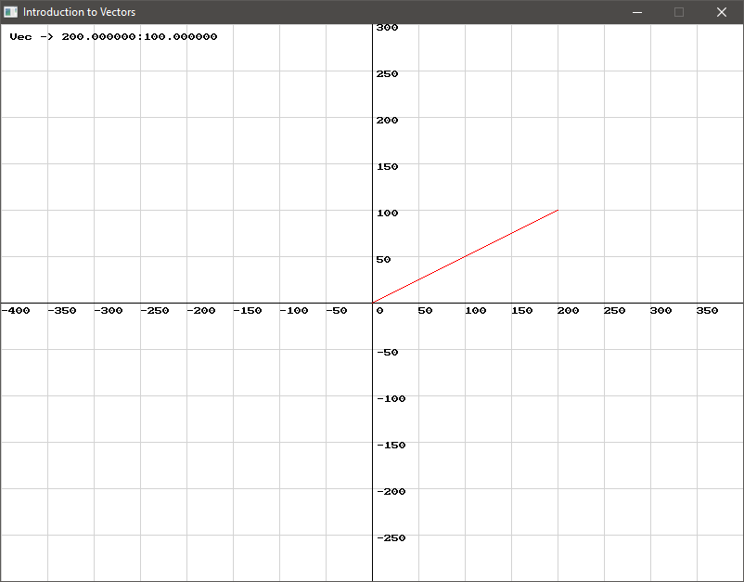Click the Vec coordinates readout text

point(113,37)
